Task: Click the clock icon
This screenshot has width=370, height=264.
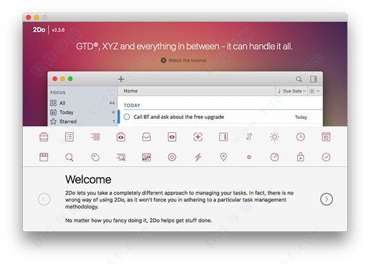Action: pos(300,137)
